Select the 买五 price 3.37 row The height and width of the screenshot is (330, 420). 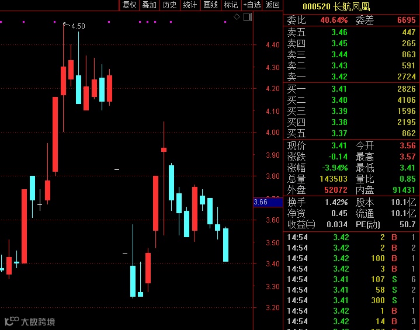click(351, 133)
